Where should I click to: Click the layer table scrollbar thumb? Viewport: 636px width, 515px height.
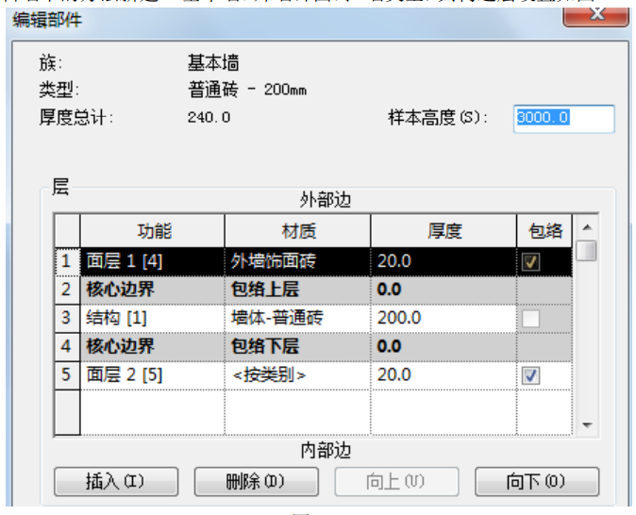pos(587,252)
